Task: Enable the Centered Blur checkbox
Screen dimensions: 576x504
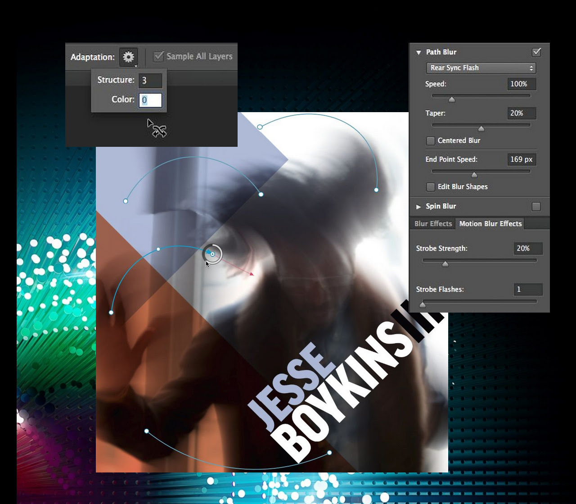Action: [x=431, y=141]
